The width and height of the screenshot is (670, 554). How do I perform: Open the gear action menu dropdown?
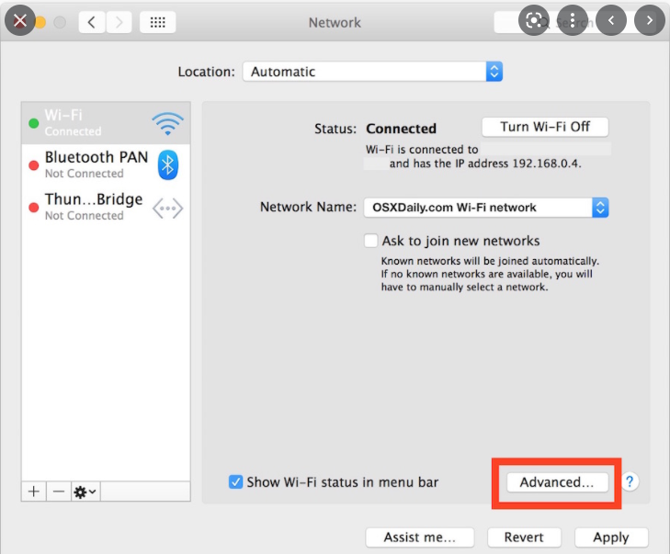[x=85, y=492]
